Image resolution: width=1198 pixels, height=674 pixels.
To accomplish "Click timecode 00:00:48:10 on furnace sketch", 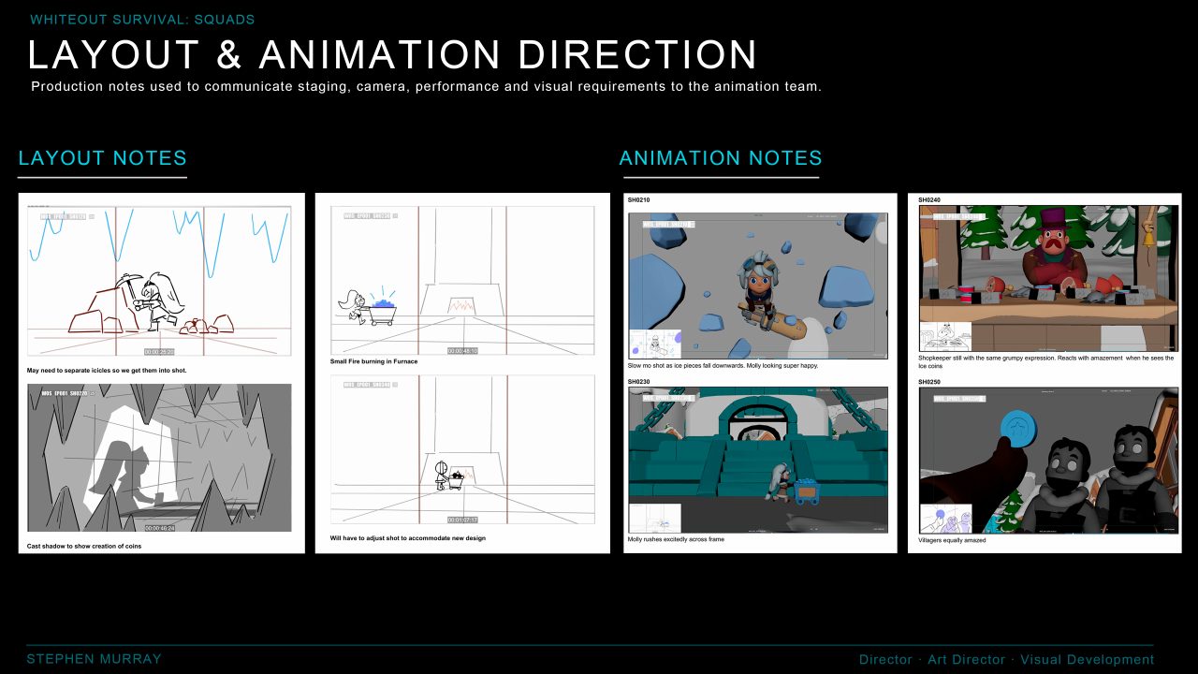I will click(462, 351).
